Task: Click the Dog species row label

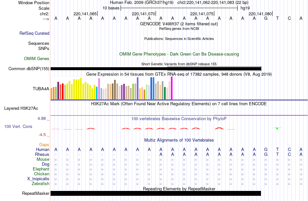Action: point(45,164)
